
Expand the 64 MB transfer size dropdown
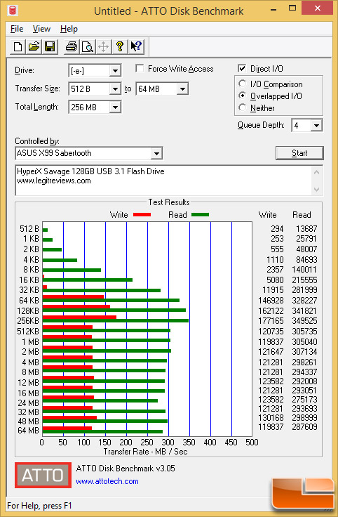(x=182, y=89)
